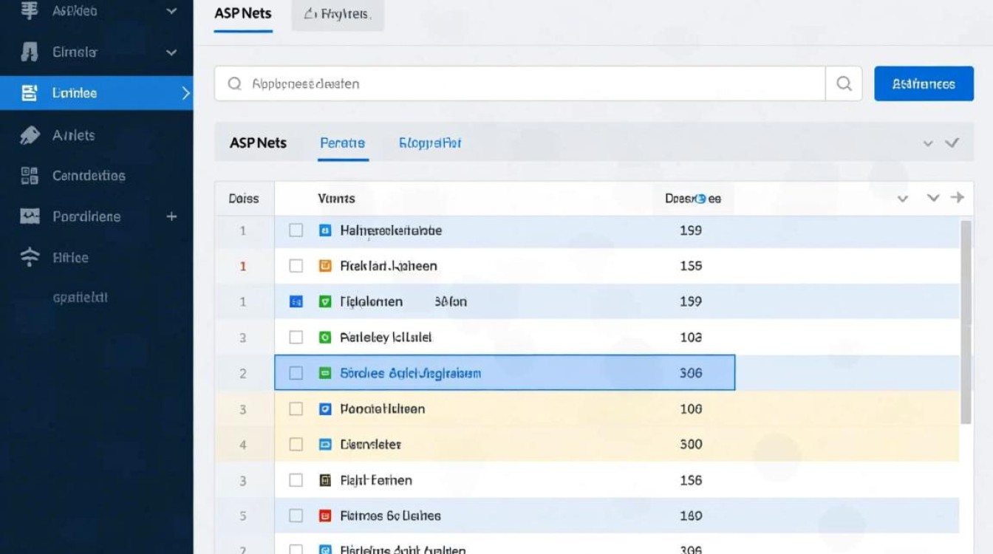The height and width of the screenshot is (554, 993).
Task: Select the checkbox in the Disendeles row
Action: pyautogui.click(x=296, y=445)
